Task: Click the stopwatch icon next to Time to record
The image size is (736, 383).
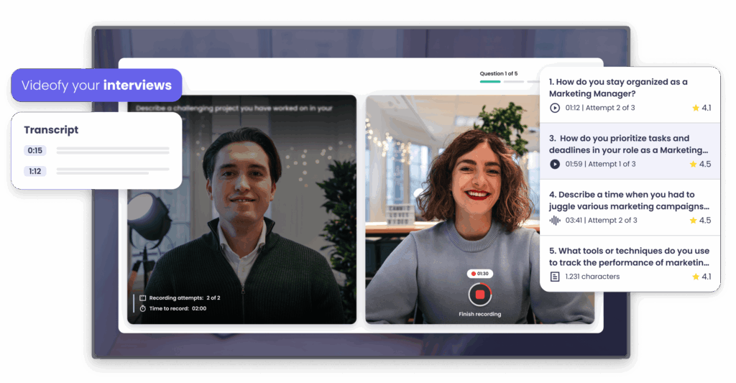Action: [142, 308]
